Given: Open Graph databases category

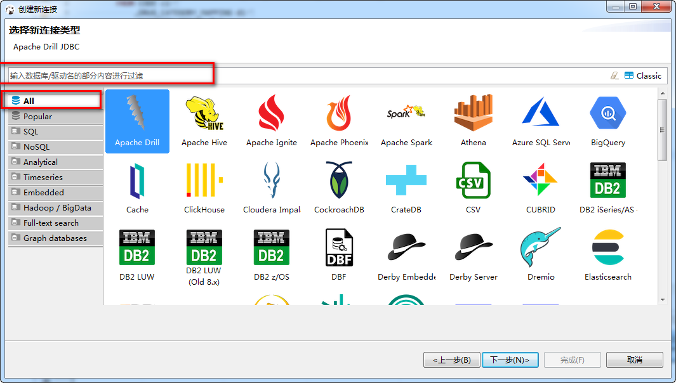Looking at the screenshot, I should click(55, 238).
